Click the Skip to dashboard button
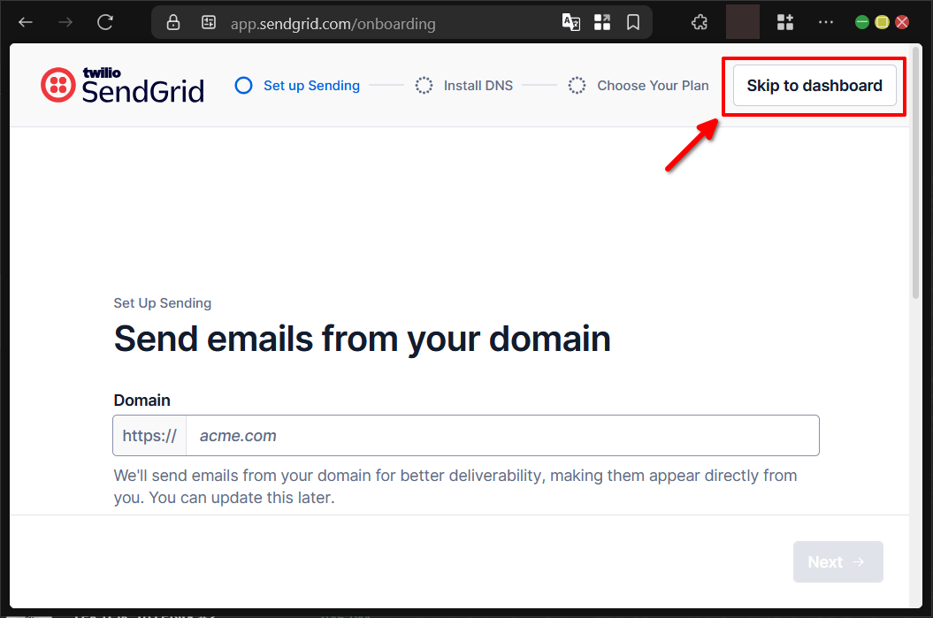The width and height of the screenshot is (933, 618). coord(814,85)
